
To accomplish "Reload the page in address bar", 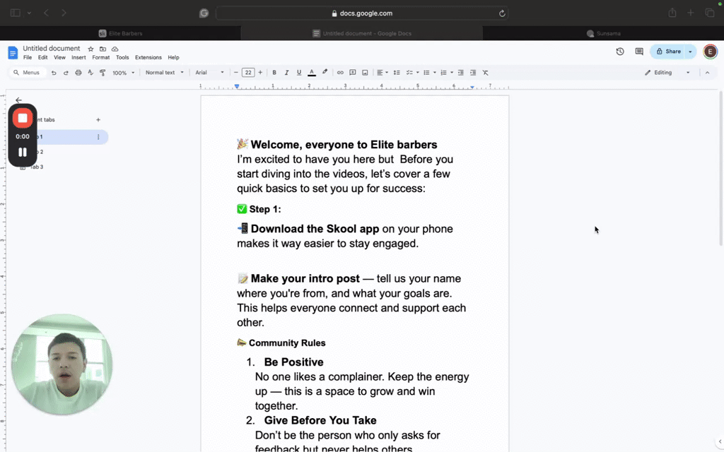I will (502, 13).
